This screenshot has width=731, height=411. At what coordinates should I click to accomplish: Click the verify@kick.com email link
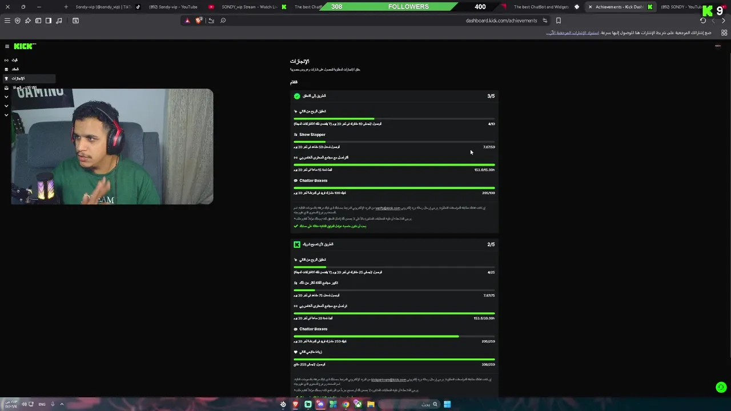(x=388, y=208)
